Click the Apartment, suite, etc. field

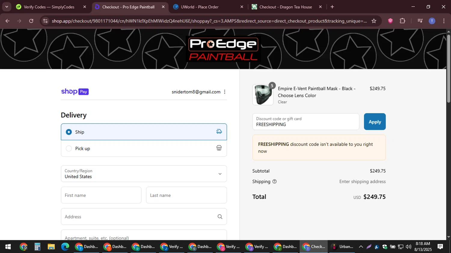[x=144, y=235]
